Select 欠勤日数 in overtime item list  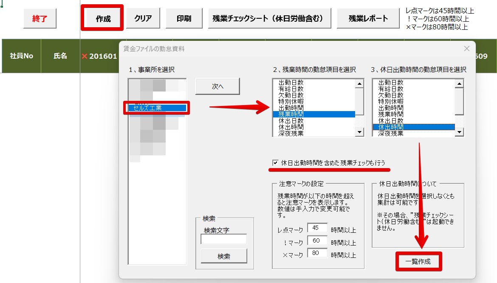314,95
